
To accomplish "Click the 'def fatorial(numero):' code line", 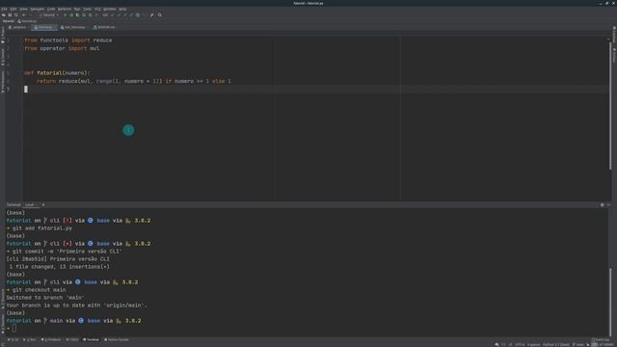I will coord(57,73).
